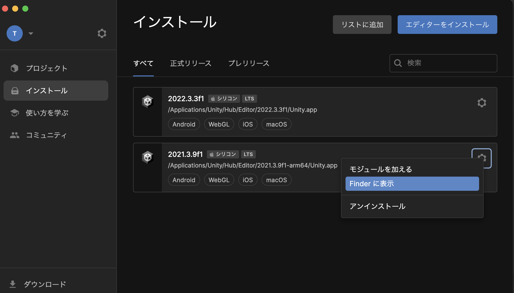Screen dimensions: 514x293
Task: Choose Finder に表示 from the menu
Action: tap(412, 184)
